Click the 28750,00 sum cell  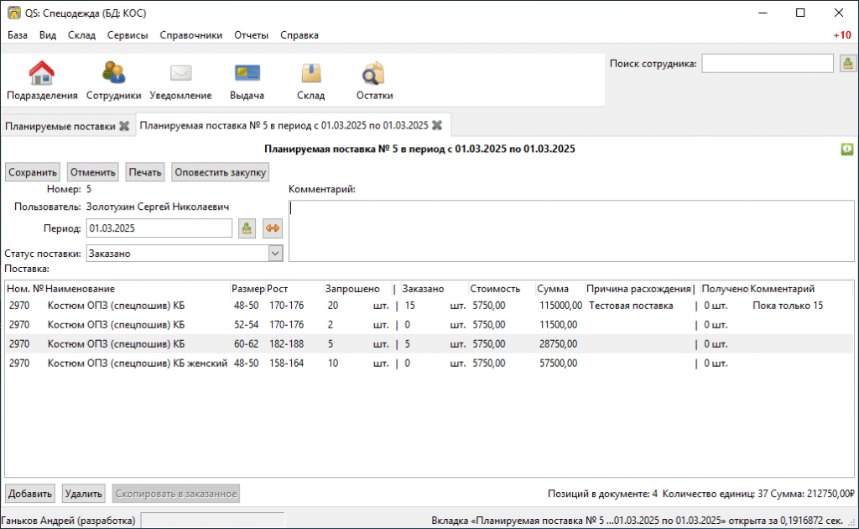558,344
